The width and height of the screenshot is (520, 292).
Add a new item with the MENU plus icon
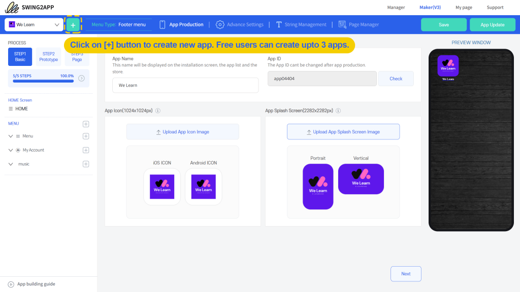[x=86, y=124]
